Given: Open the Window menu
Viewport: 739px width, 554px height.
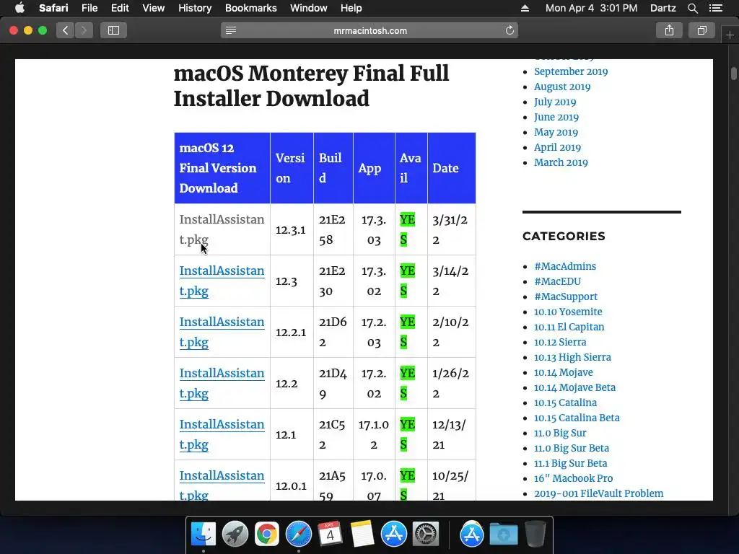Looking at the screenshot, I should tap(309, 8).
